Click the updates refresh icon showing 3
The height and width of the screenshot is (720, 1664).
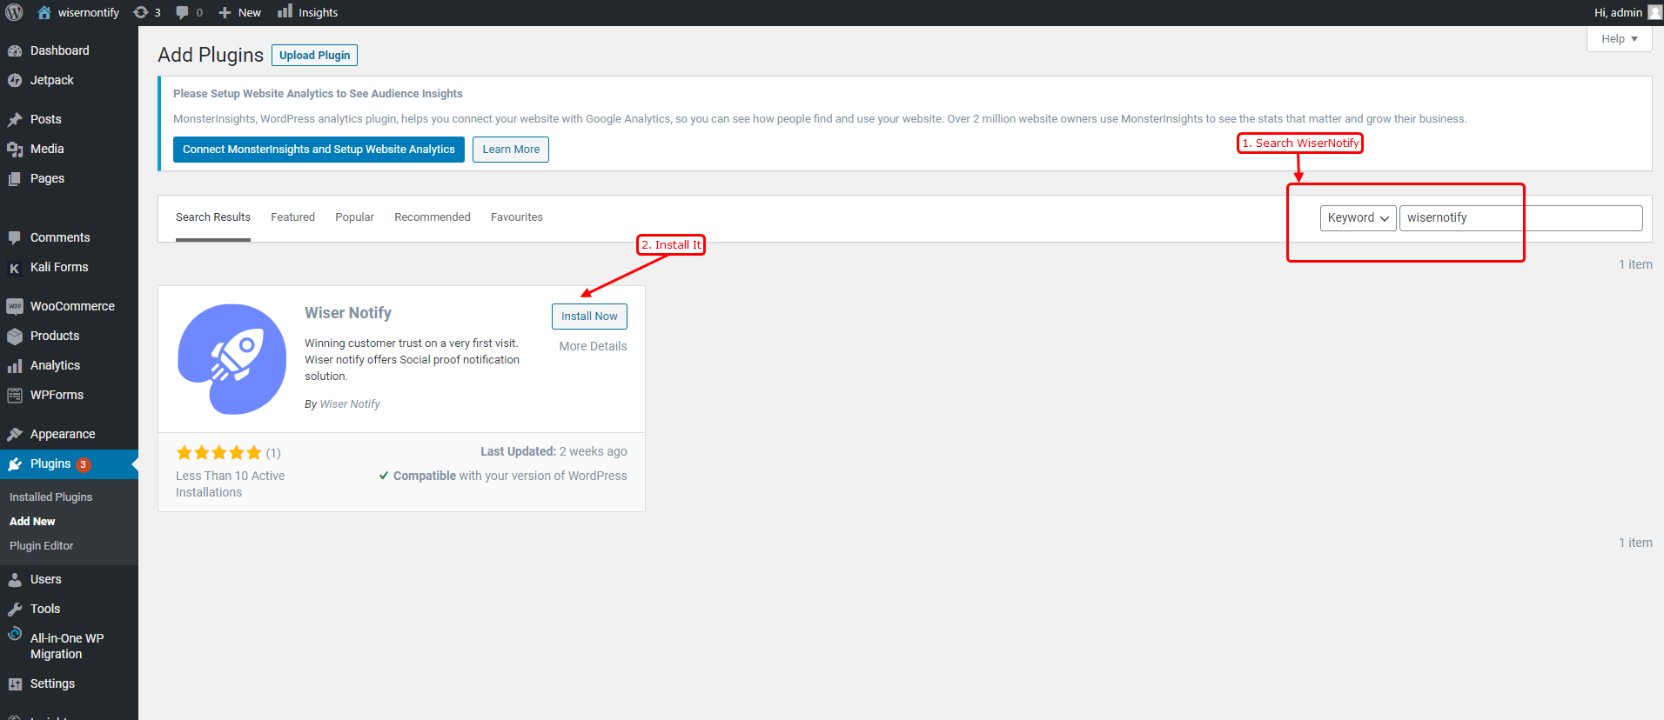click(141, 12)
